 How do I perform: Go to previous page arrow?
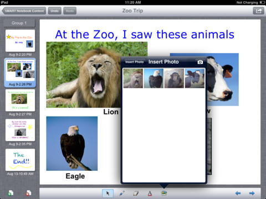point(238,193)
